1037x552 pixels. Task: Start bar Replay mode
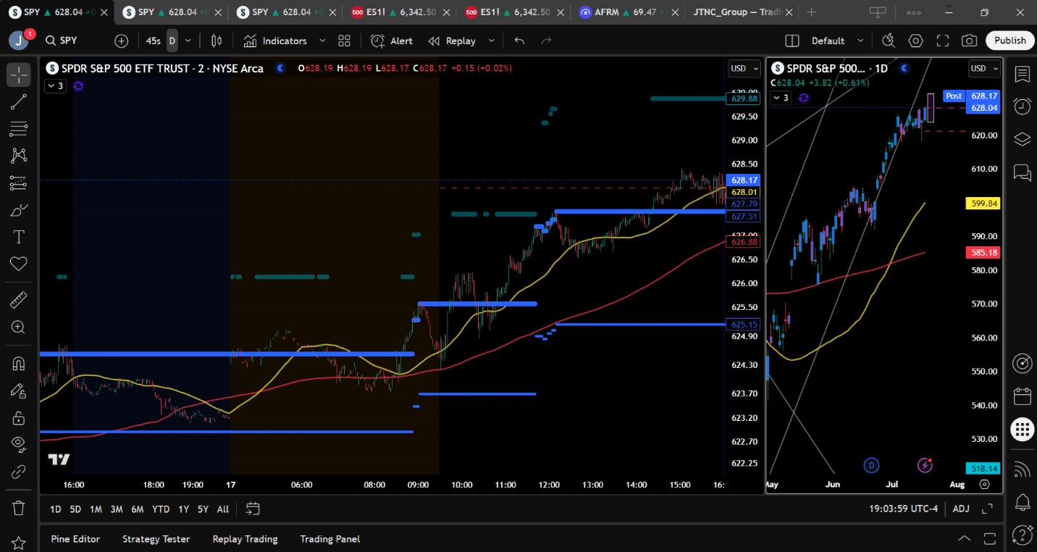tap(452, 41)
